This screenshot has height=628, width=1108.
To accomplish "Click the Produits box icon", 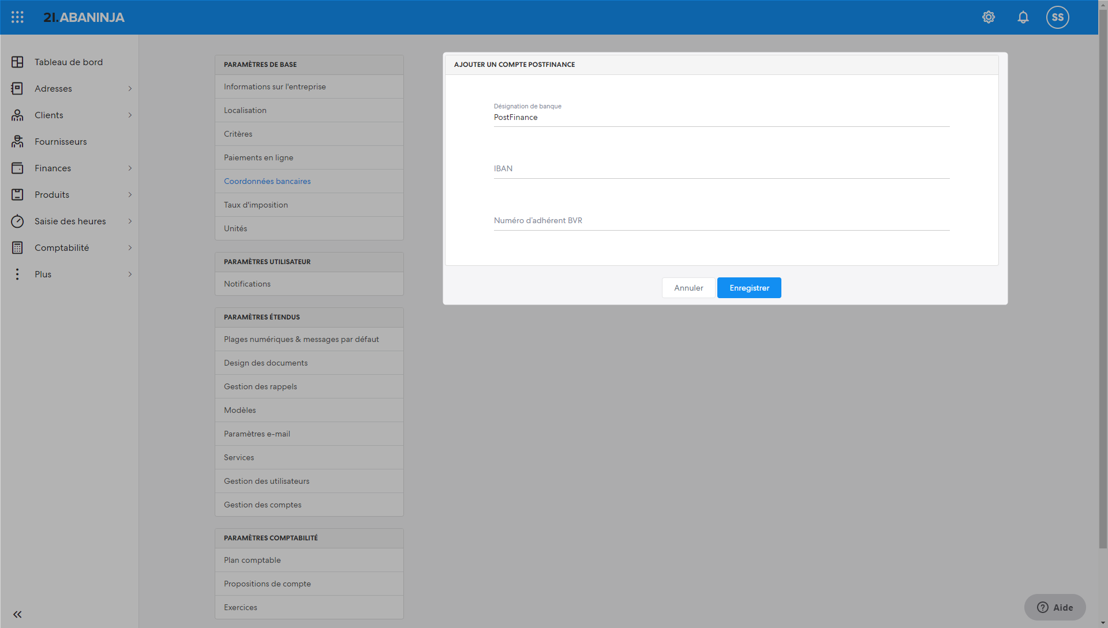I will click(x=17, y=194).
